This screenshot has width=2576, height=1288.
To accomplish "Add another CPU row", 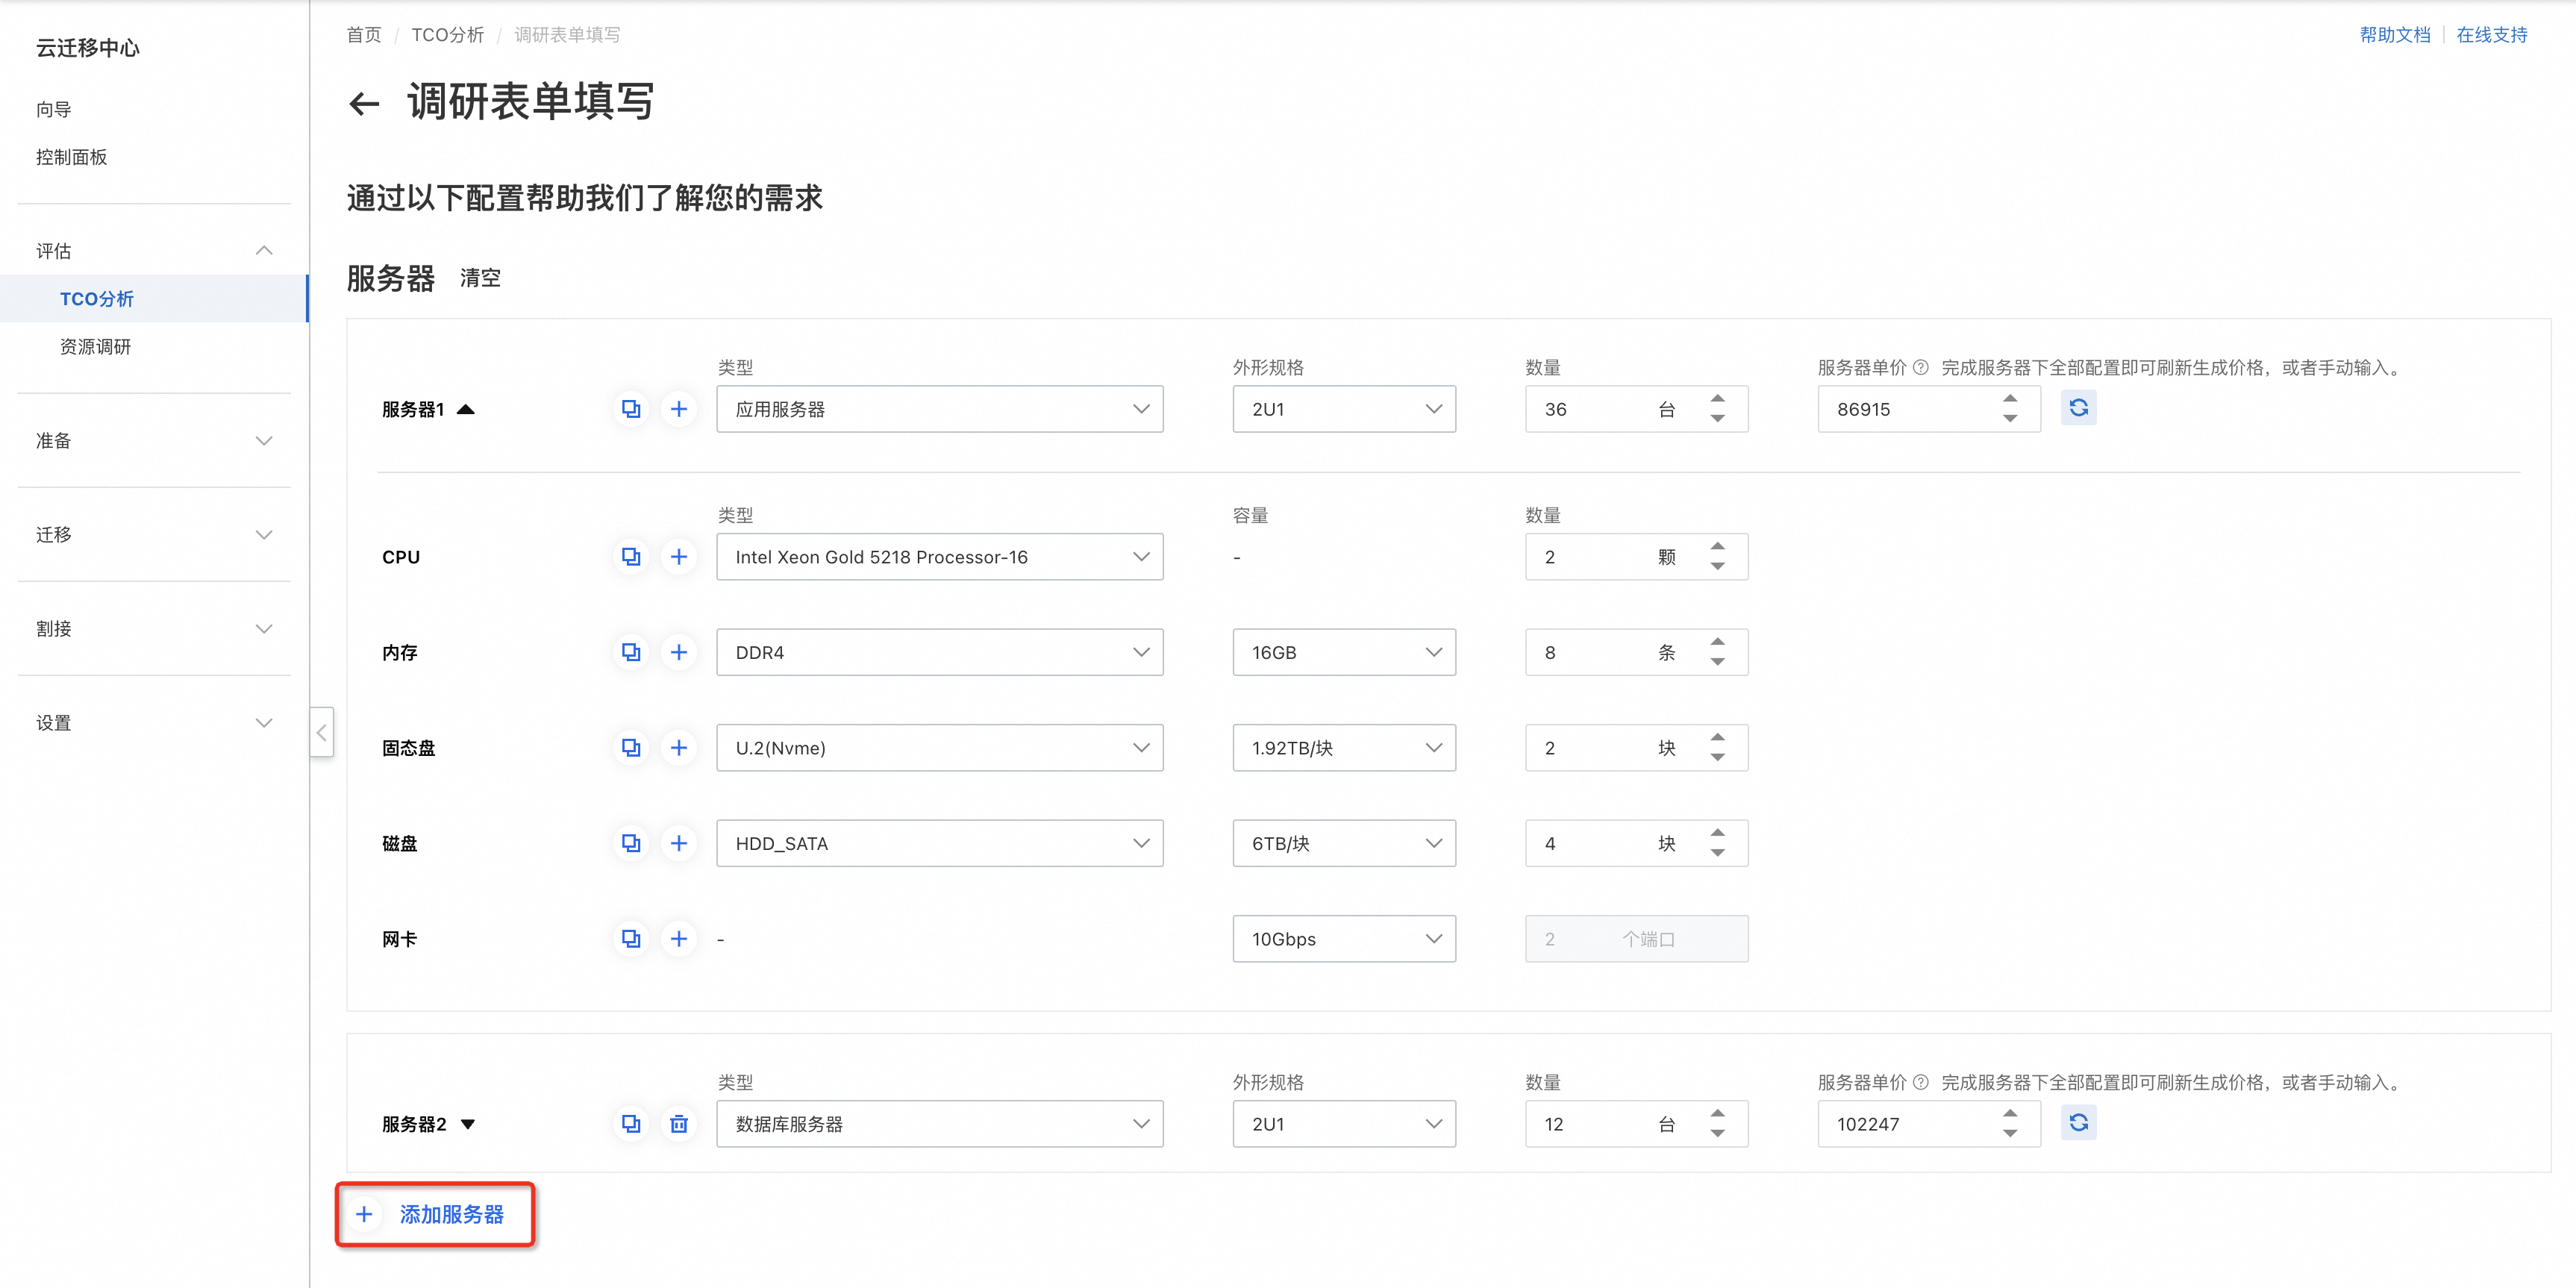I will (x=679, y=556).
